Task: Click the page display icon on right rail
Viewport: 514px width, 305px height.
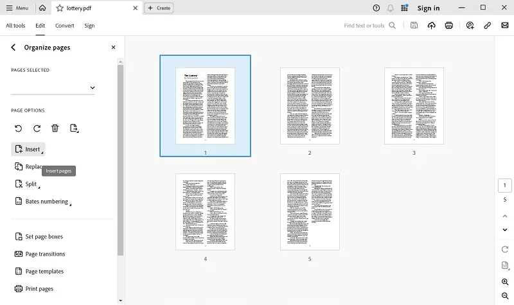Action: [505, 265]
